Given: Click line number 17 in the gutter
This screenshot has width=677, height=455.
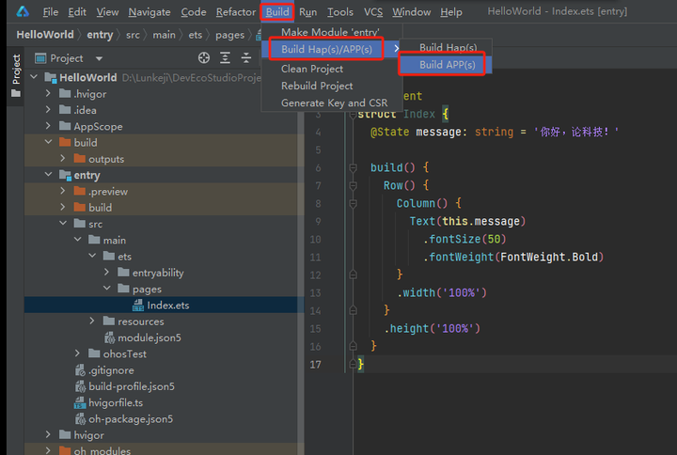Looking at the screenshot, I should click(x=315, y=365).
